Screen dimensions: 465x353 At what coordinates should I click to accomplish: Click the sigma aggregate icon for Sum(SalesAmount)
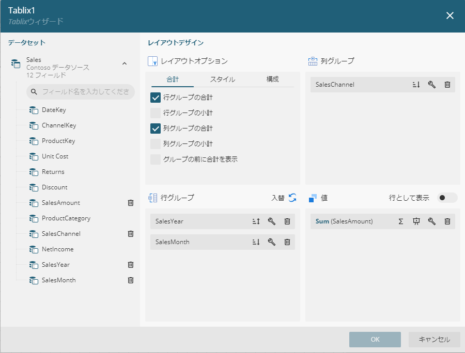(x=400, y=221)
